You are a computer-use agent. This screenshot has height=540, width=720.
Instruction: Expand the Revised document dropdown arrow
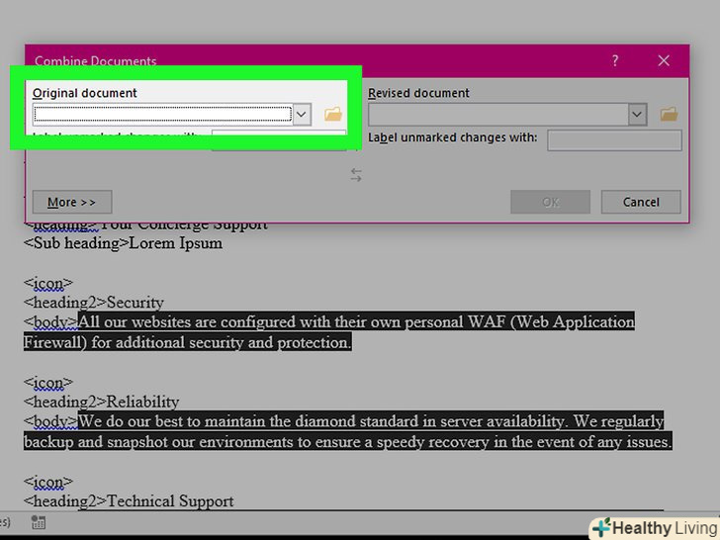click(x=637, y=115)
